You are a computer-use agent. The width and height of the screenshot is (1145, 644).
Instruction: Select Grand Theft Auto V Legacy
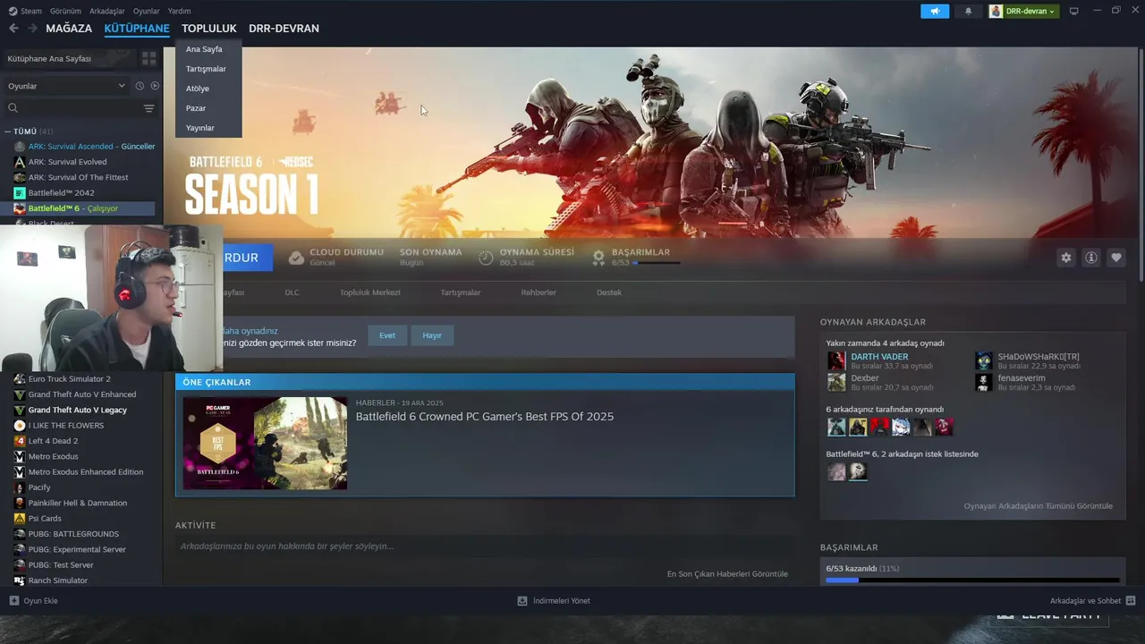pos(78,410)
